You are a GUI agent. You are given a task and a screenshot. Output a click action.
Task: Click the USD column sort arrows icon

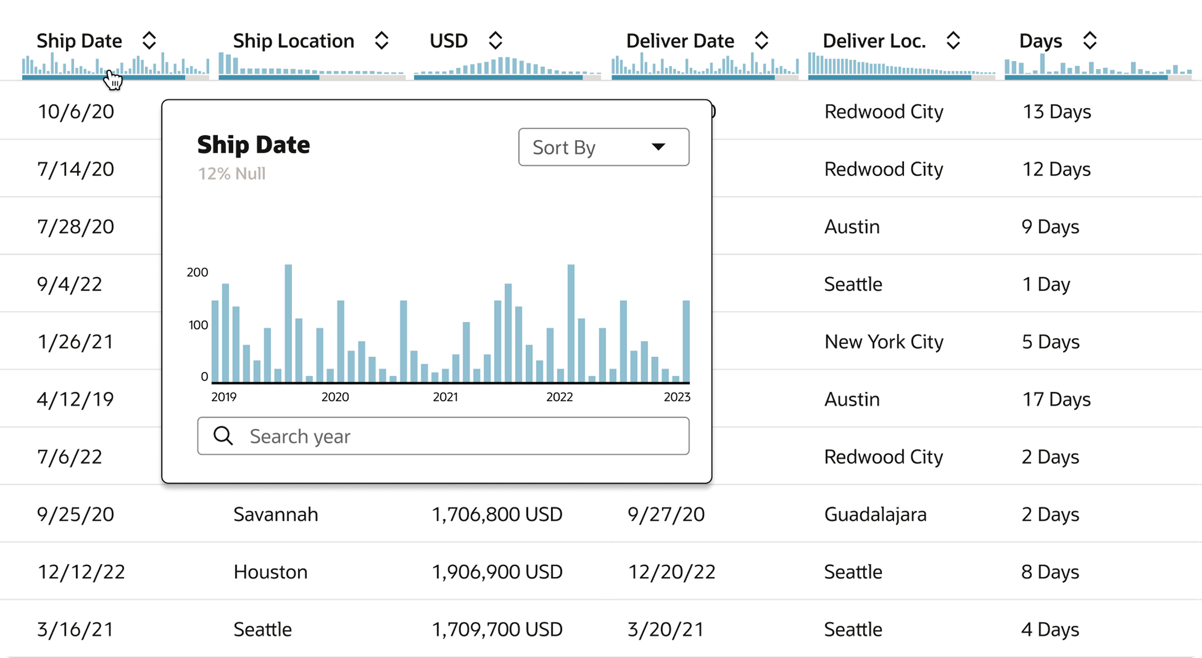click(x=496, y=41)
